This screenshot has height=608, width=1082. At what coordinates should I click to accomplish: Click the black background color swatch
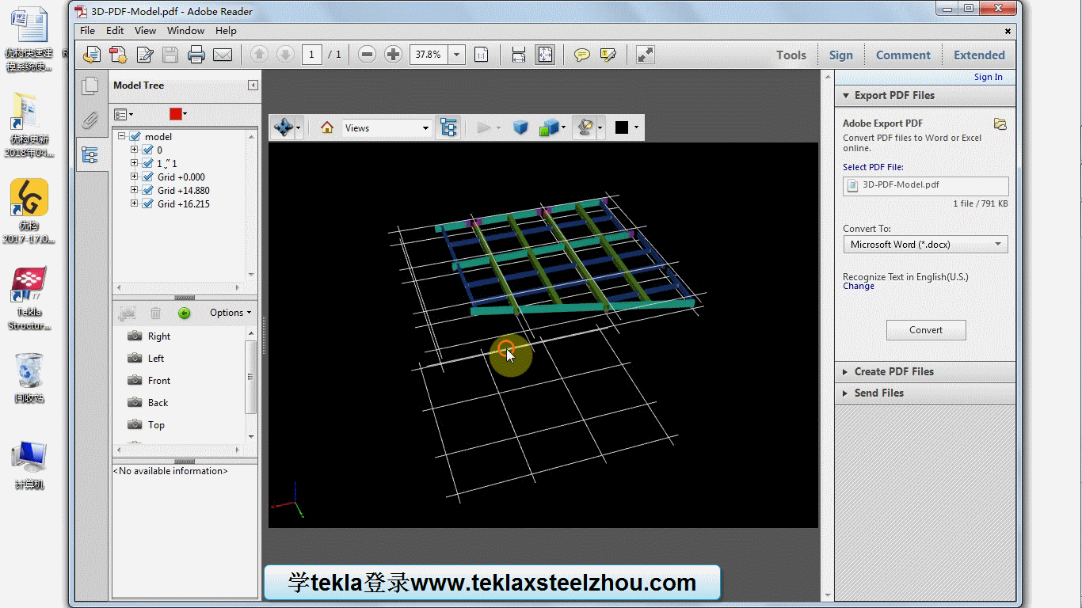point(622,127)
